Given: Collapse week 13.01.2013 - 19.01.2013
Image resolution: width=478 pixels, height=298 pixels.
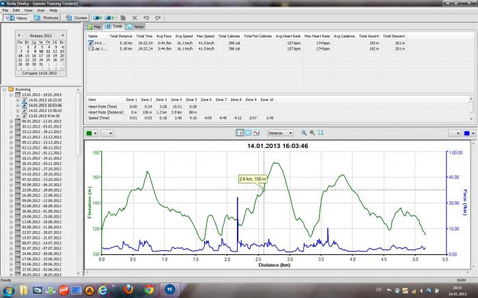Looking at the screenshot, I should (12, 95).
